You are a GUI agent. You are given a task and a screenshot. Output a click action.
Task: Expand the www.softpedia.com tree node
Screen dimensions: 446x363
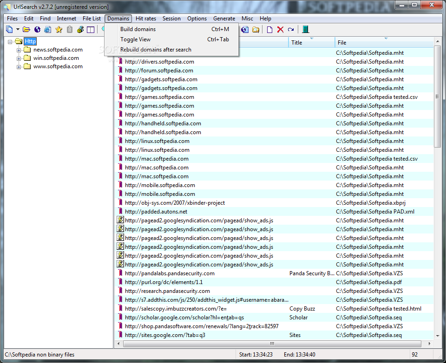(x=19, y=67)
